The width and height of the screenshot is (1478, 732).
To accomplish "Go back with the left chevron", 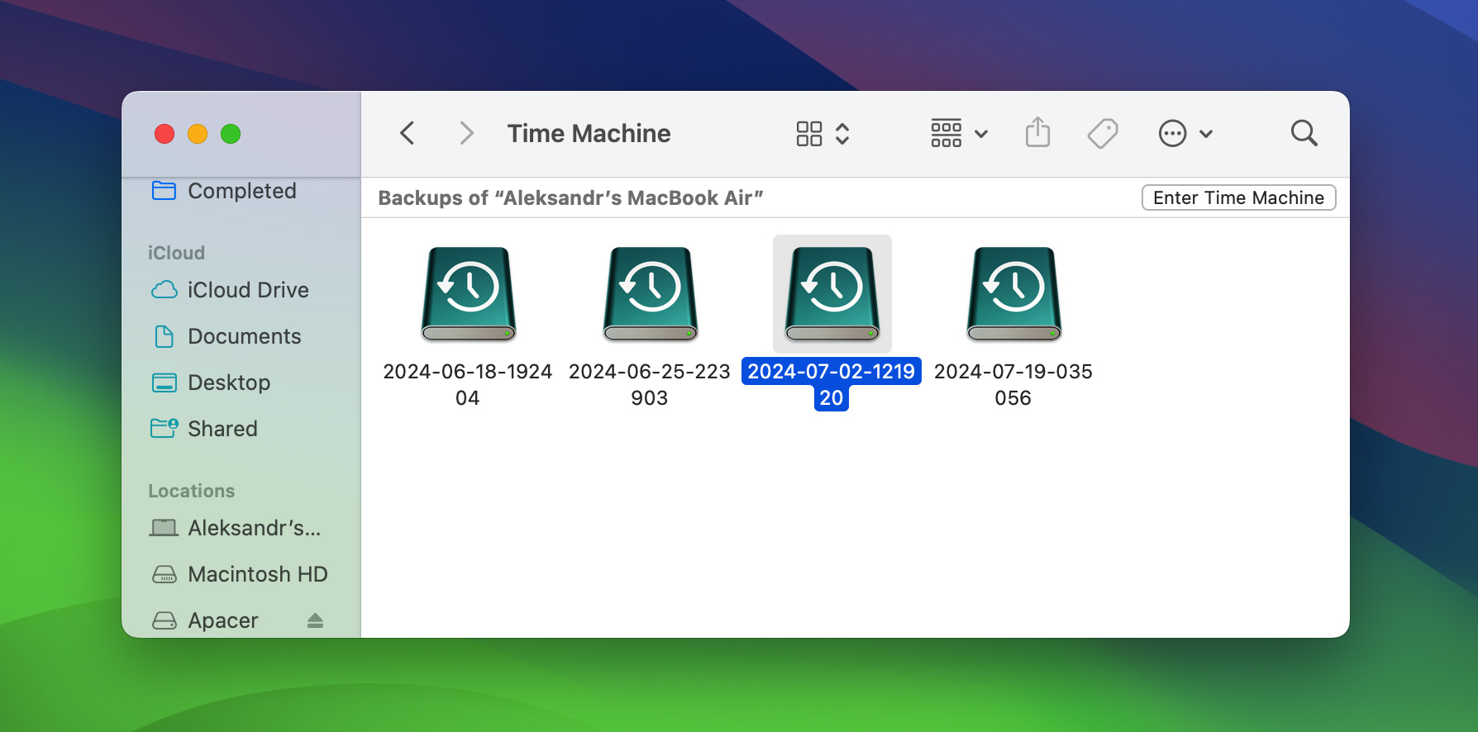I will pyautogui.click(x=407, y=133).
